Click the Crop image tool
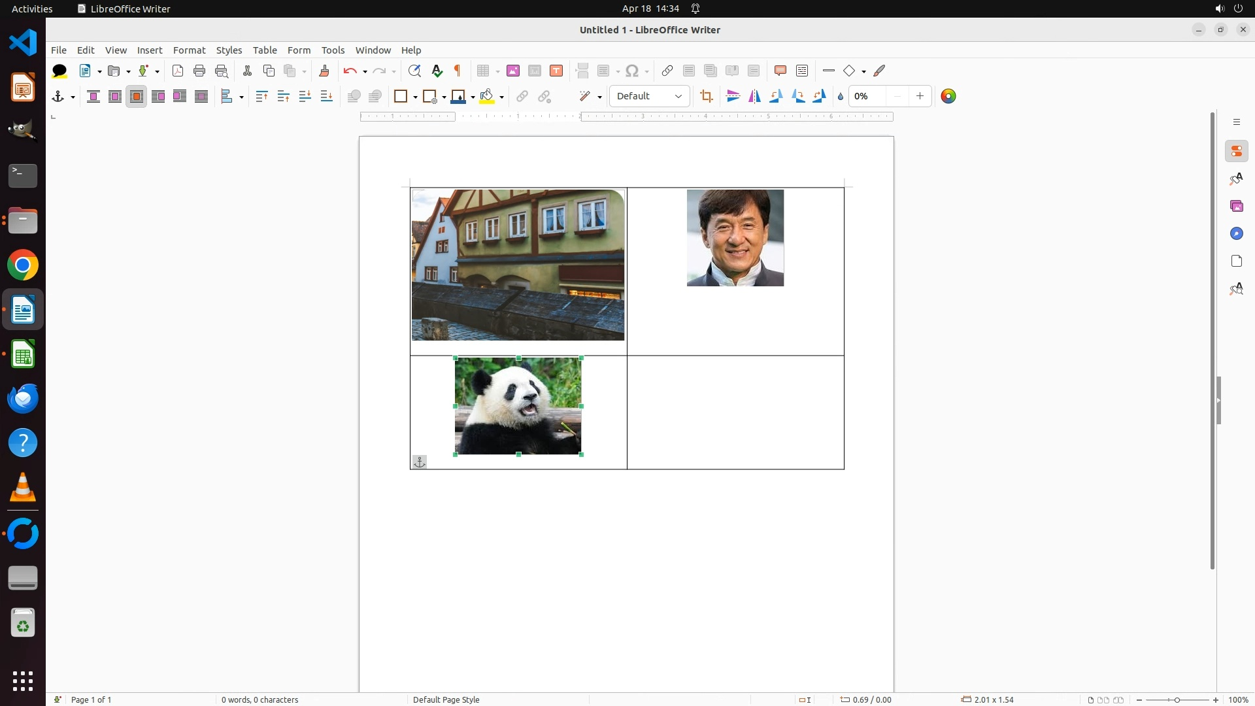The height and width of the screenshot is (706, 1255). 706,96
